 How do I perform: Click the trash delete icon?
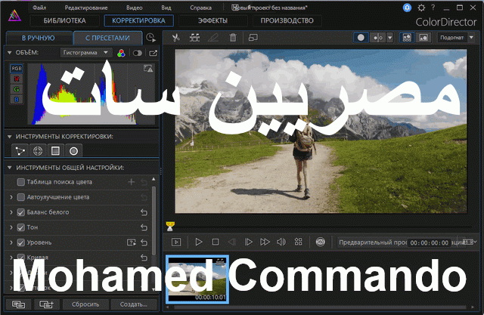(233, 37)
